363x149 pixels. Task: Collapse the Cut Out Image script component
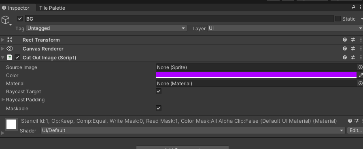[3, 57]
